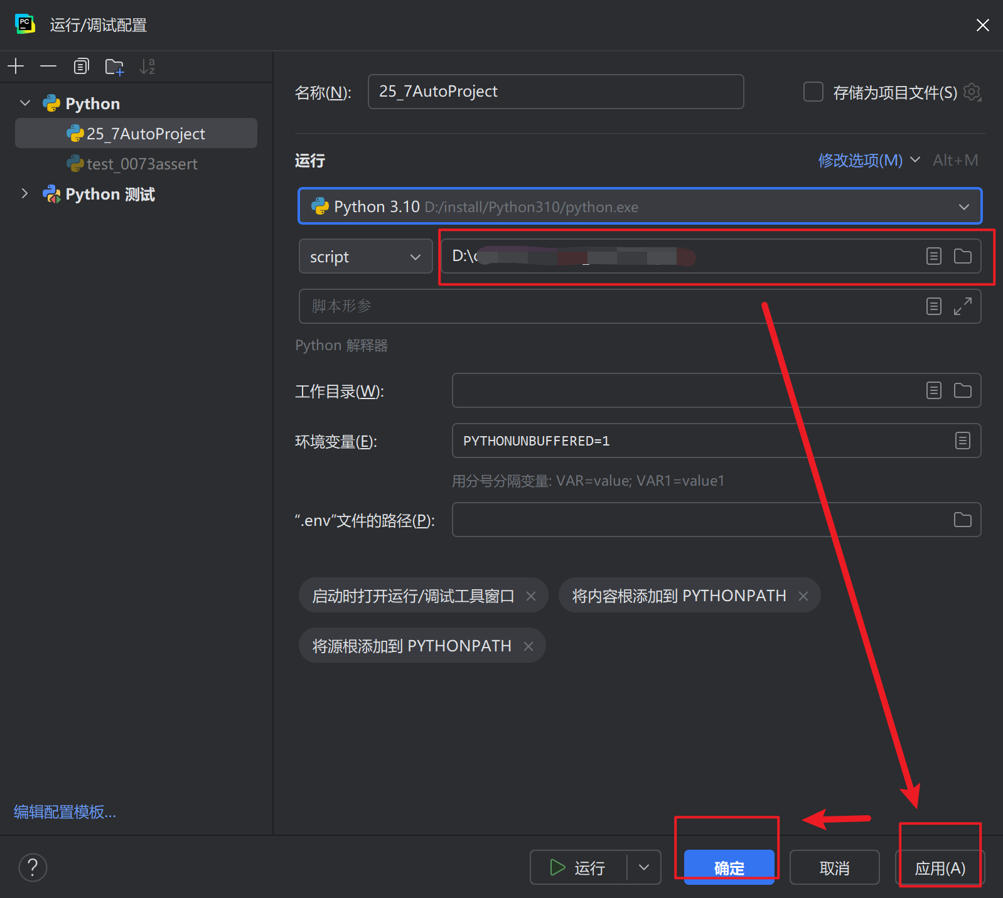Click the 取消 button
Screen dimensions: 1003x898
click(835, 867)
